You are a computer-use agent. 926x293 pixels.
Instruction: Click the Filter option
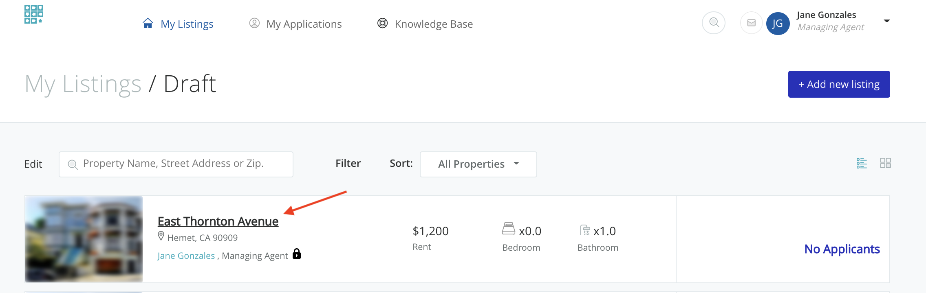[348, 164]
